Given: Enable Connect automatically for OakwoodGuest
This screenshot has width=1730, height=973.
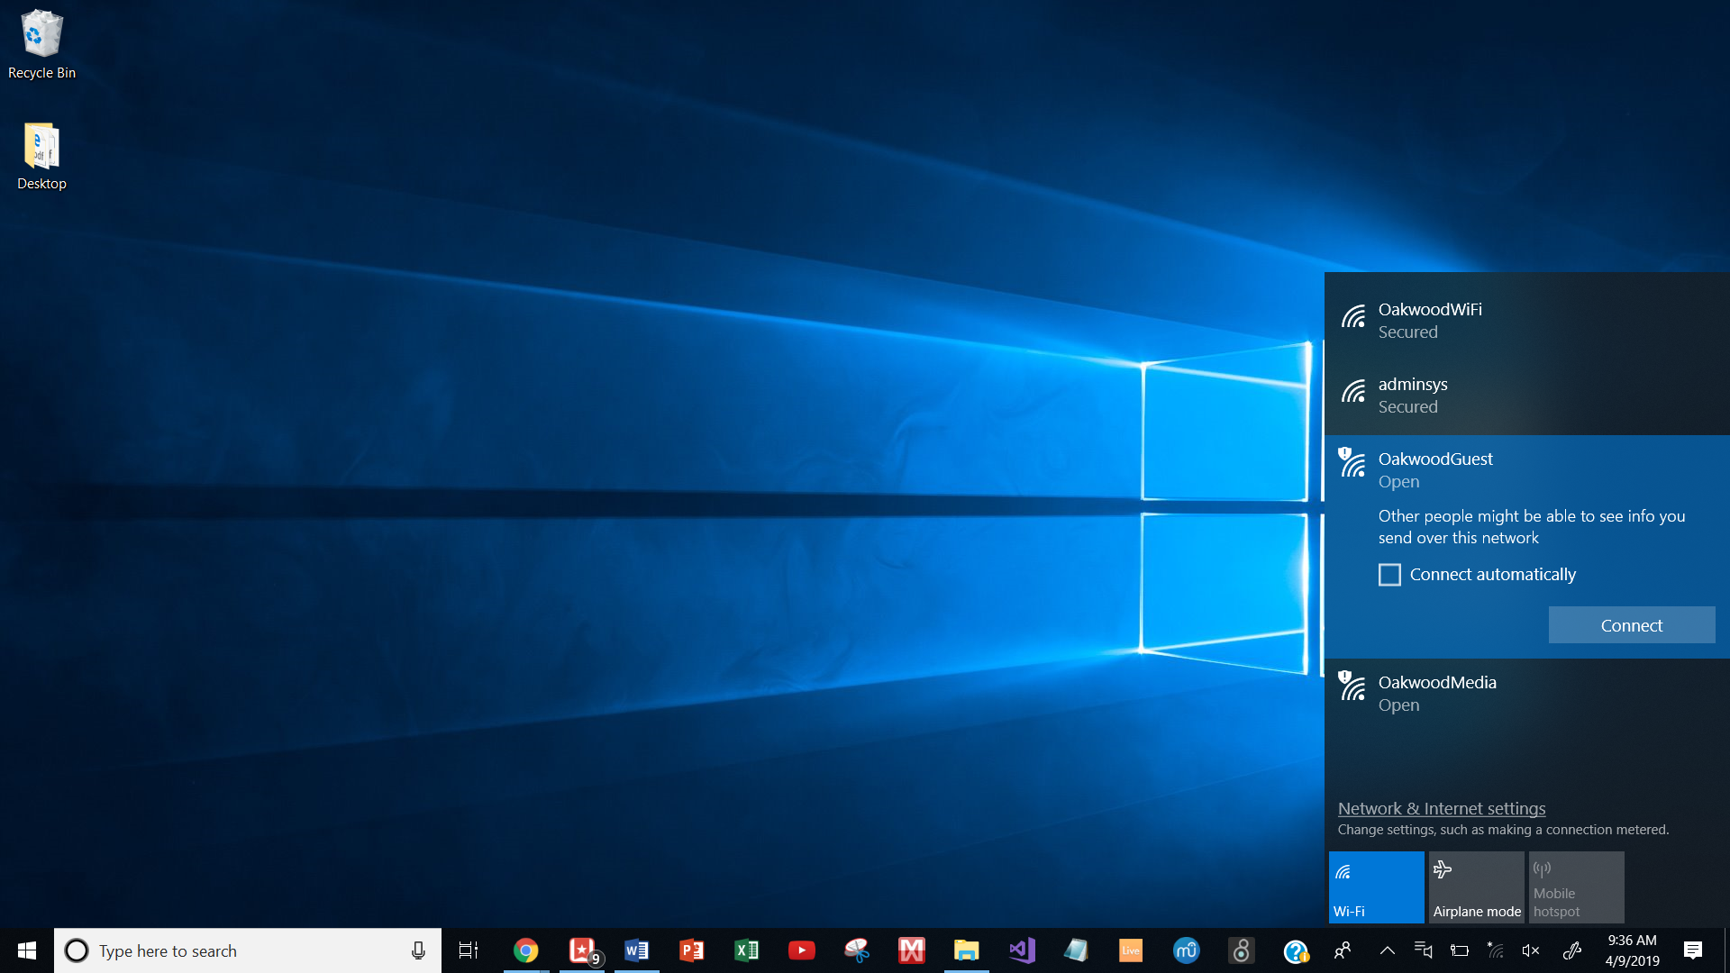Looking at the screenshot, I should point(1389,574).
